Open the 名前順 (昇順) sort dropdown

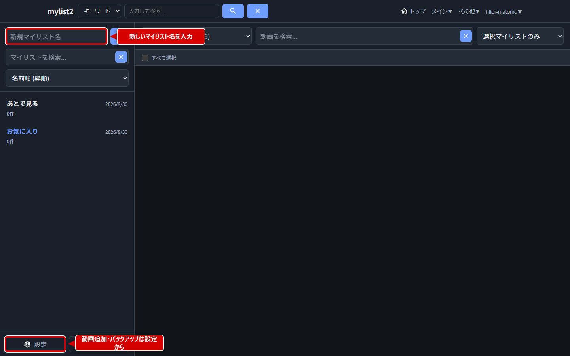click(x=67, y=78)
